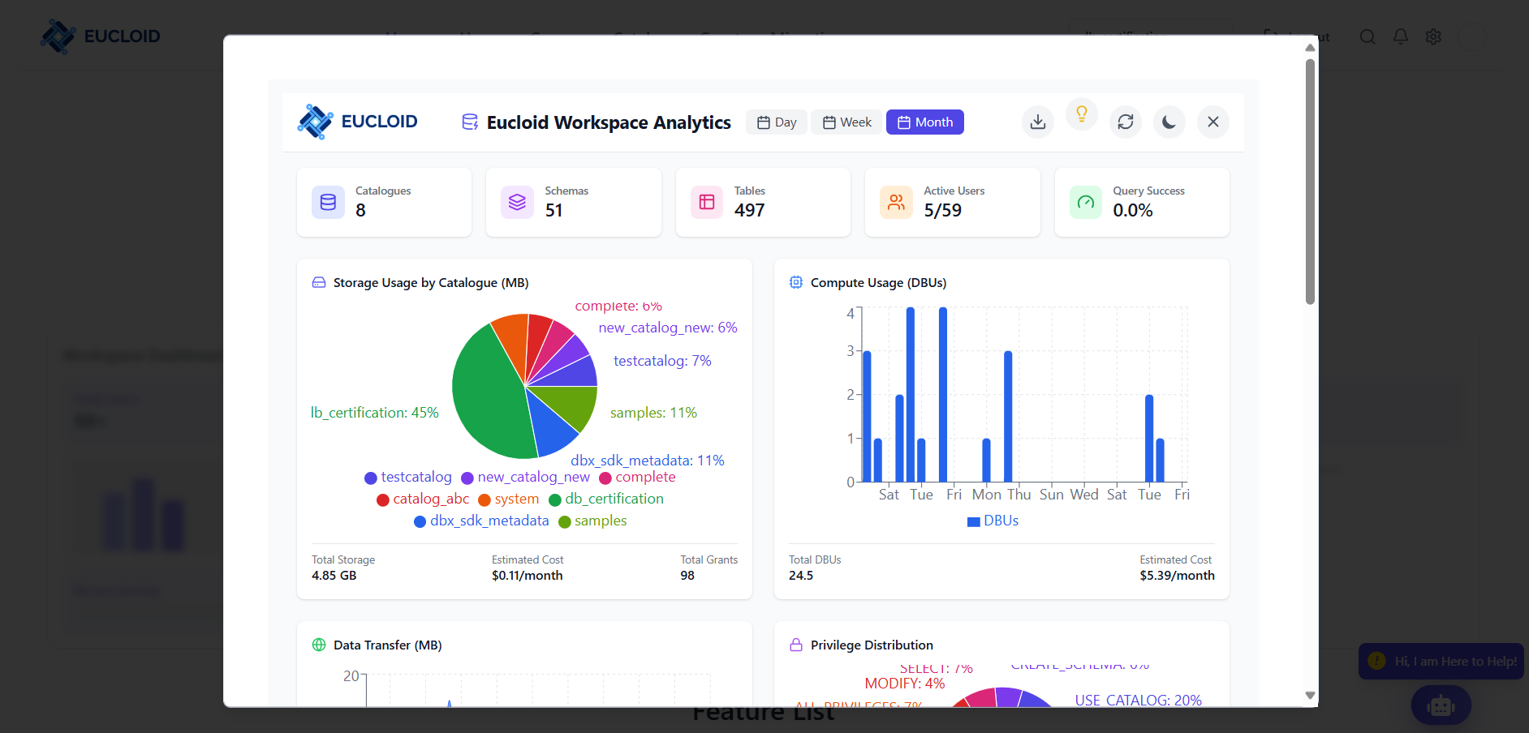Toggle dark mode moon icon
The image size is (1529, 733).
(x=1169, y=122)
